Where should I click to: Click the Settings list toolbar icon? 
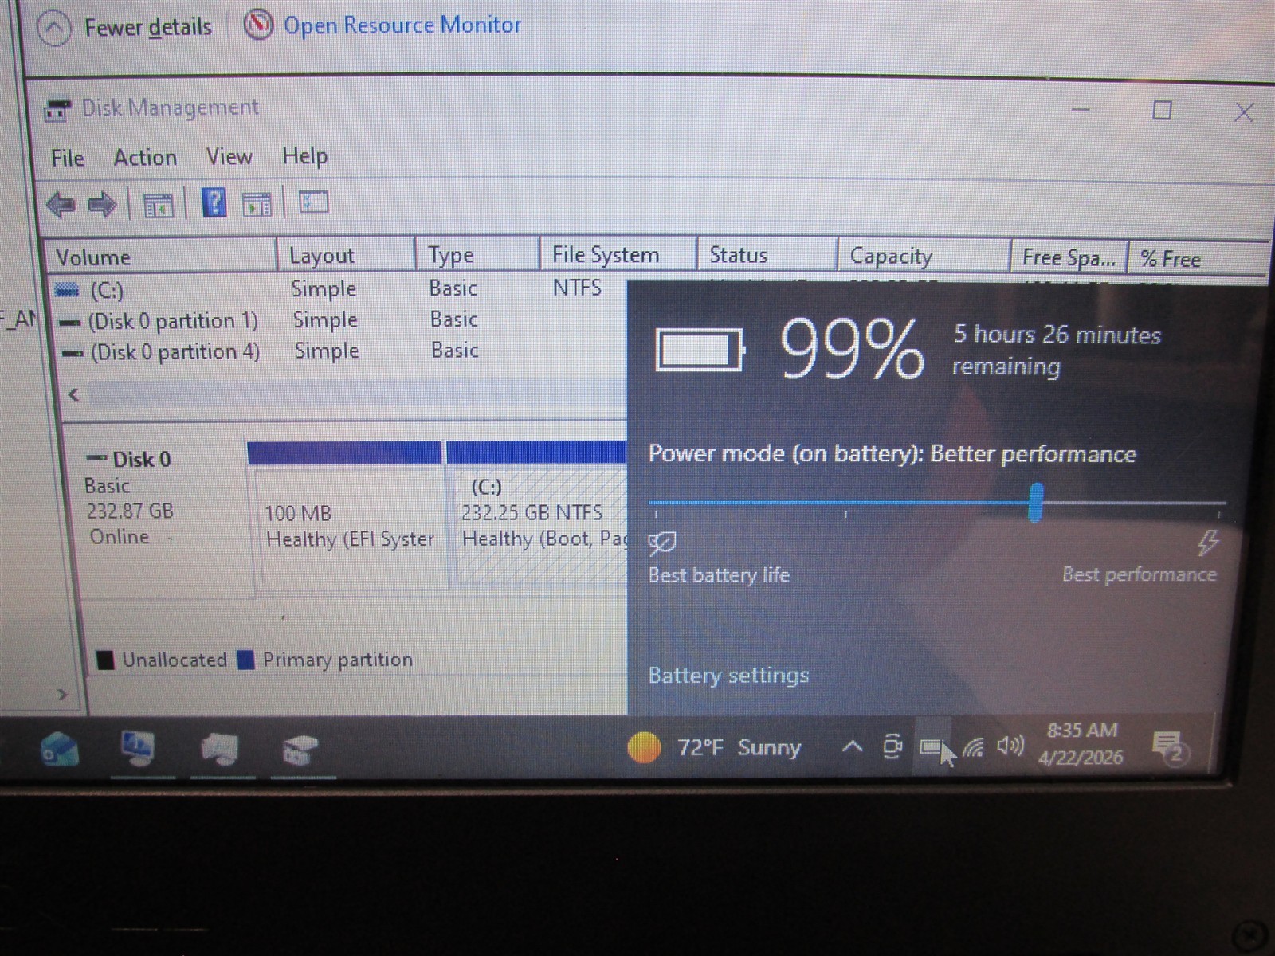pyautogui.click(x=313, y=202)
